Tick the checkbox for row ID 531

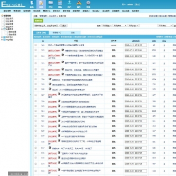35,74
